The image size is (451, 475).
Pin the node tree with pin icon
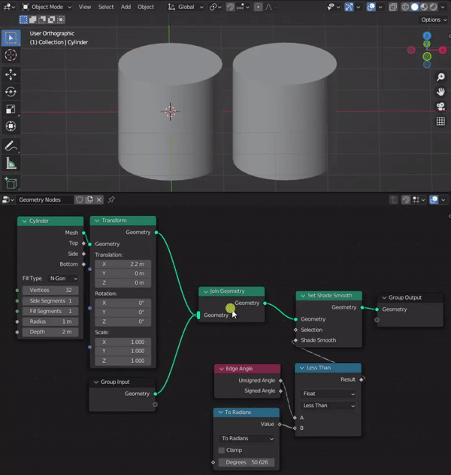click(111, 199)
